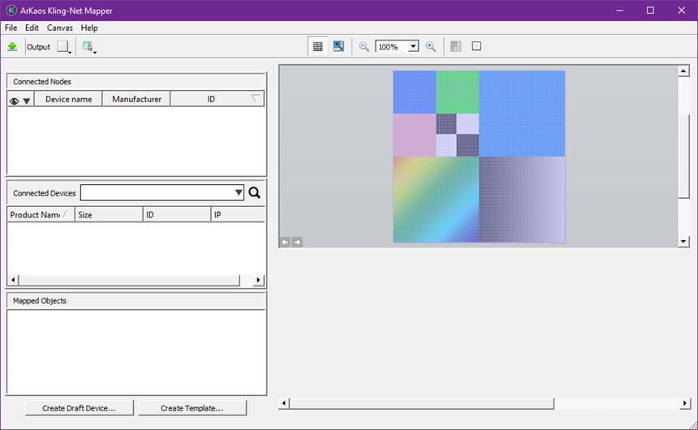Open the Output square dropdown button
The height and width of the screenshot is (430, 698).
pyautogui.click(x=64, y=47)
